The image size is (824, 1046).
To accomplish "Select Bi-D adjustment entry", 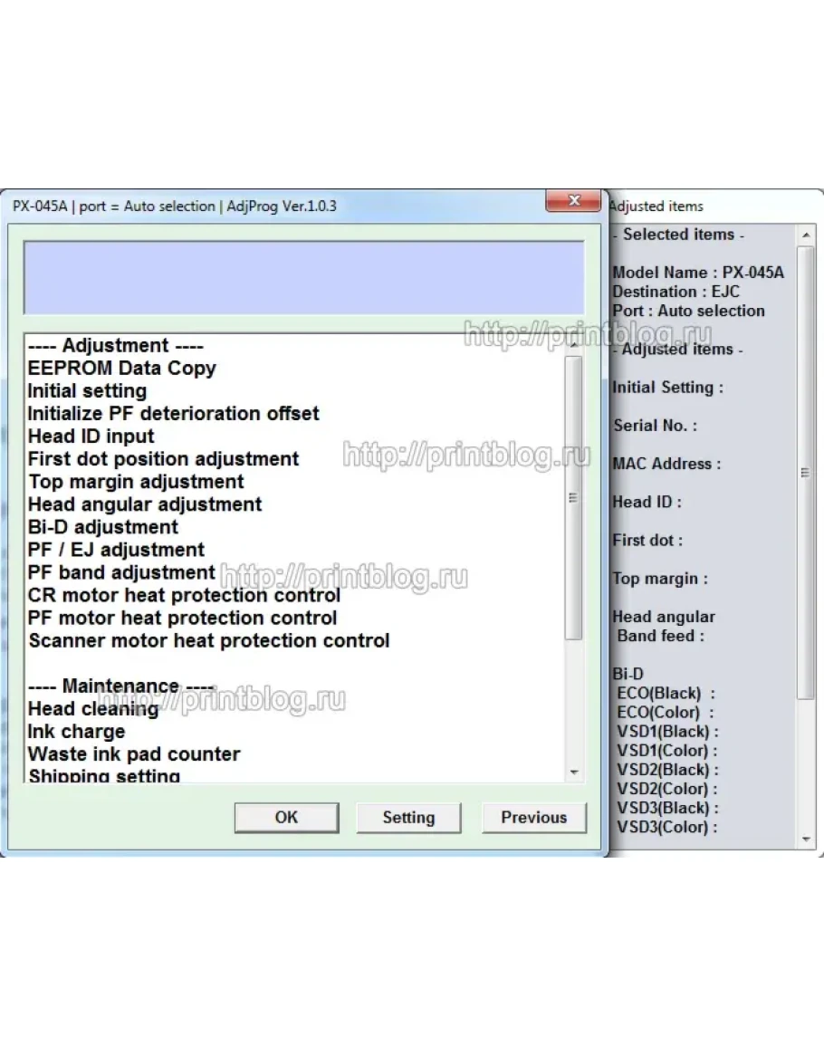I will pyautogui.click(x=103, y=527).
